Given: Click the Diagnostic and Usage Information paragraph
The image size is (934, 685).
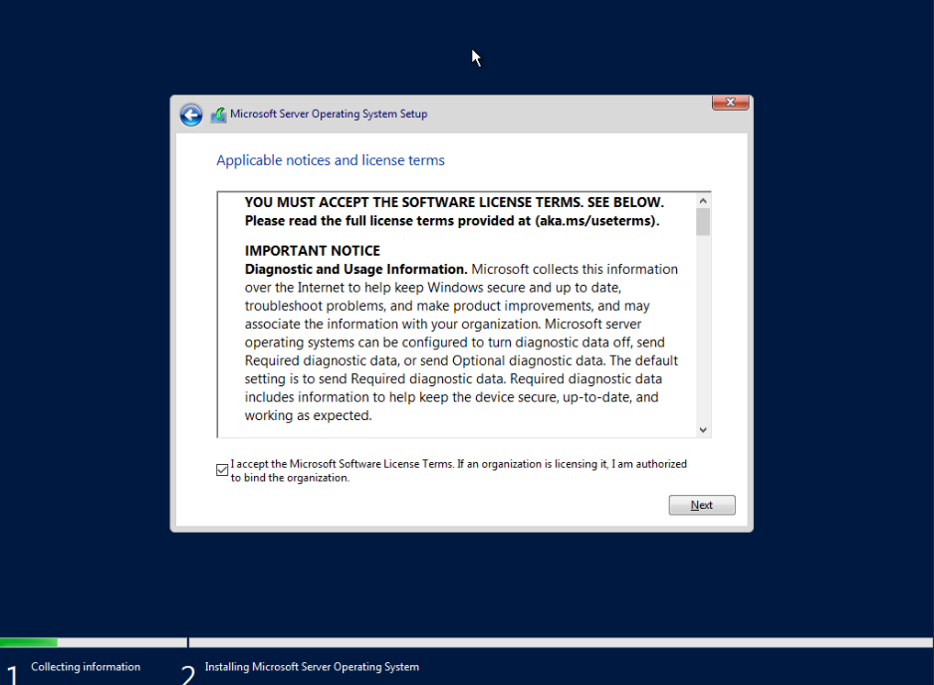Looking at the screenshot, I should (x=461, y=342).
